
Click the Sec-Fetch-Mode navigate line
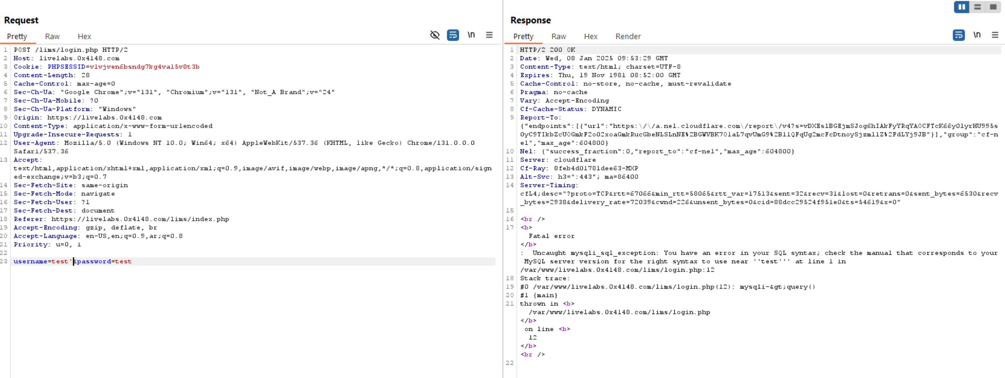click(64, 194)
